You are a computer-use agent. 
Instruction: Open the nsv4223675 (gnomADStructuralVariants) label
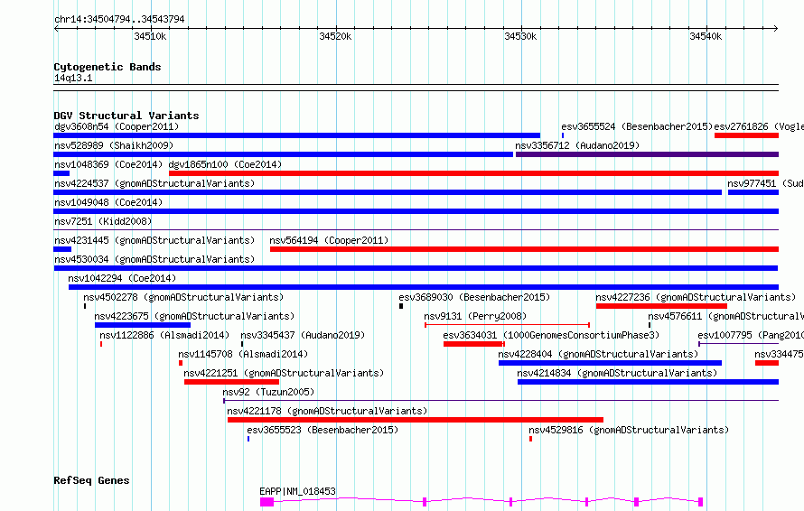[194, 316]
